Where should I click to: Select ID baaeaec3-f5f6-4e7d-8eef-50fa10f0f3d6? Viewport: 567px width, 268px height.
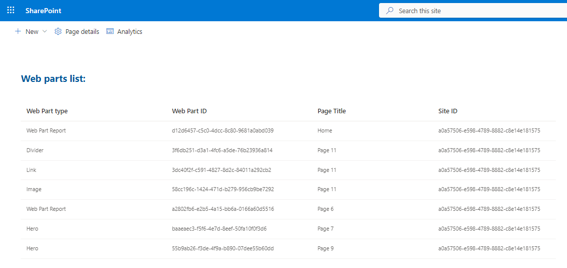click(x=219, y=229)
